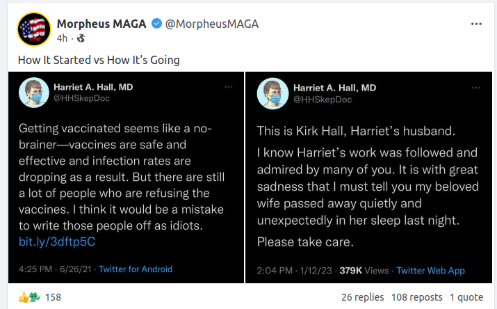Viewport: 497px width, 309px height.
Task: Click Harriet Hall's avatar in right tweet
Action: pos(273,93)
